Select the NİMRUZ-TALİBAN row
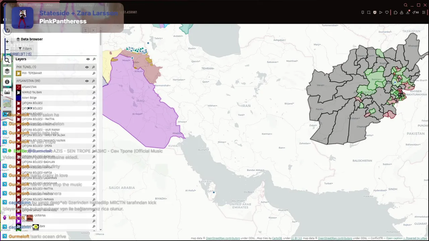429x241 pixels. [x=56, y=92]
